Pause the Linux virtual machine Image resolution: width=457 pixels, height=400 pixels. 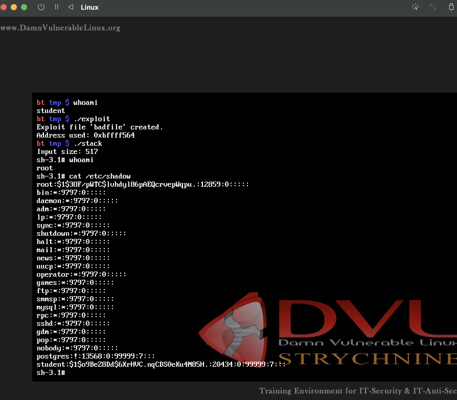tap(56, 7)
